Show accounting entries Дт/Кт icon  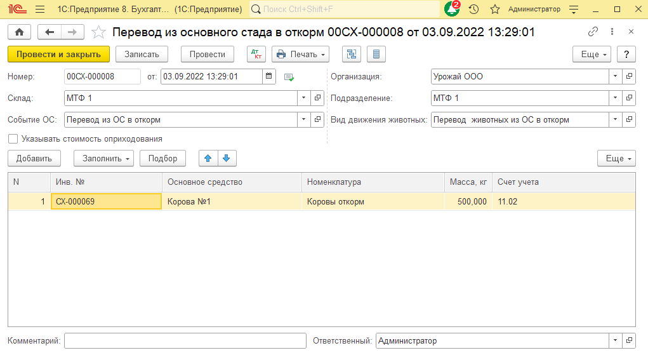(256, 54)
